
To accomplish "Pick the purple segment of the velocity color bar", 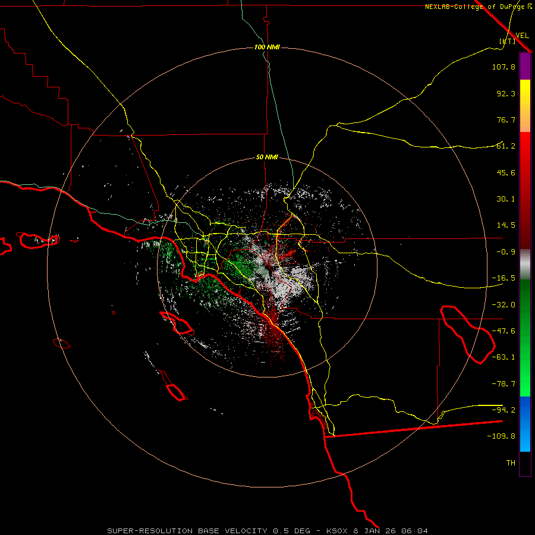I will point(525,66).
